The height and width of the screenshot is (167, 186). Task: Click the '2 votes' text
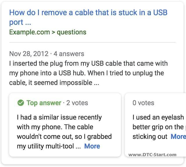coord(77,103)
